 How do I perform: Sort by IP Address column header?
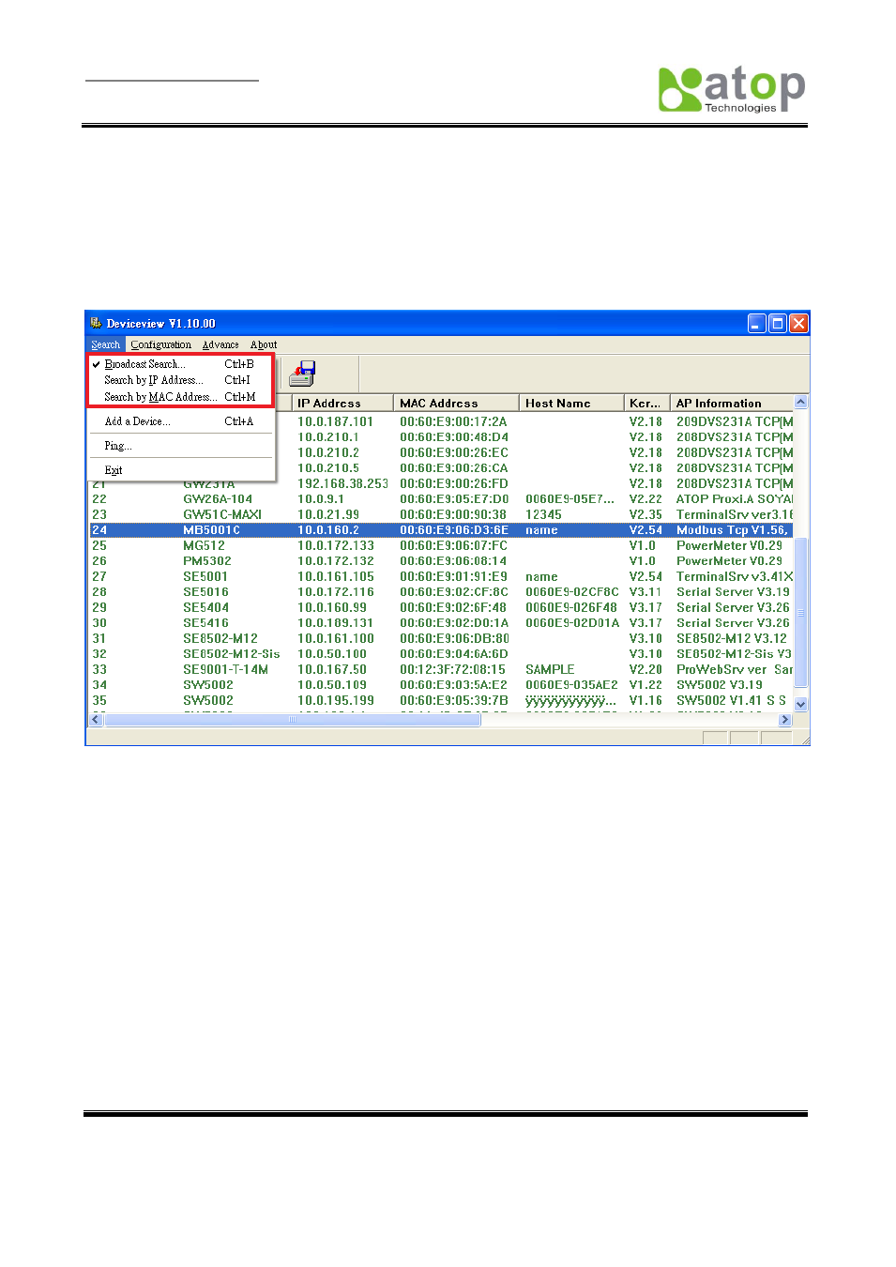[x=342, y=403]
